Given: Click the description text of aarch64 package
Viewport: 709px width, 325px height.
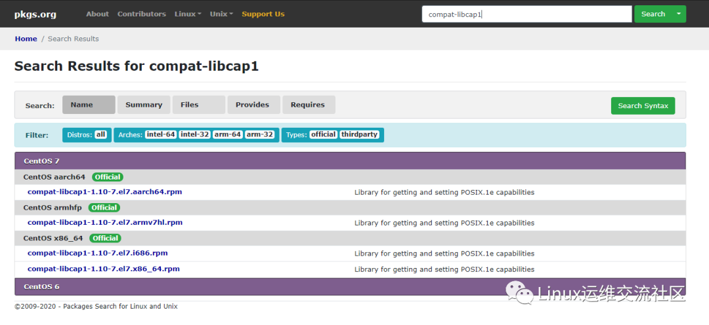Looking at the screenshot, I should (x=444, y=192).
